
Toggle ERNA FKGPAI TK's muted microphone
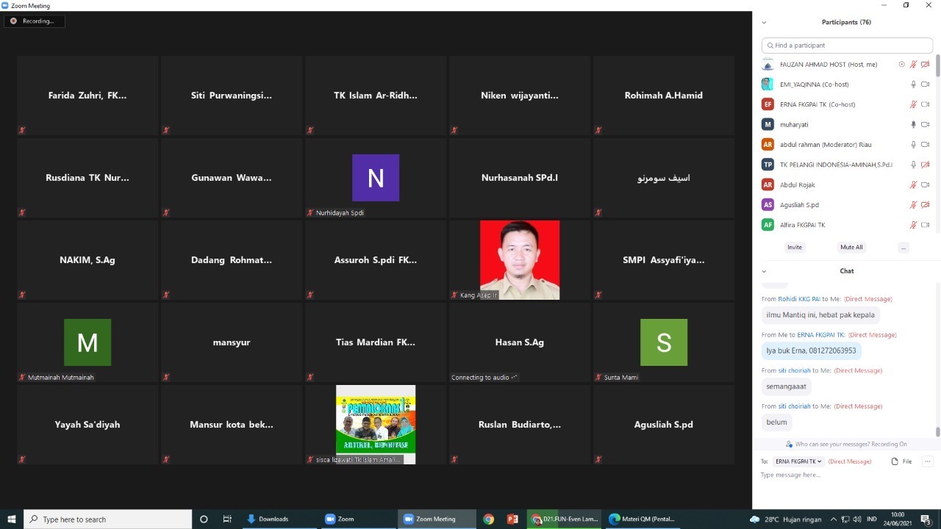[x=913, y=104]
